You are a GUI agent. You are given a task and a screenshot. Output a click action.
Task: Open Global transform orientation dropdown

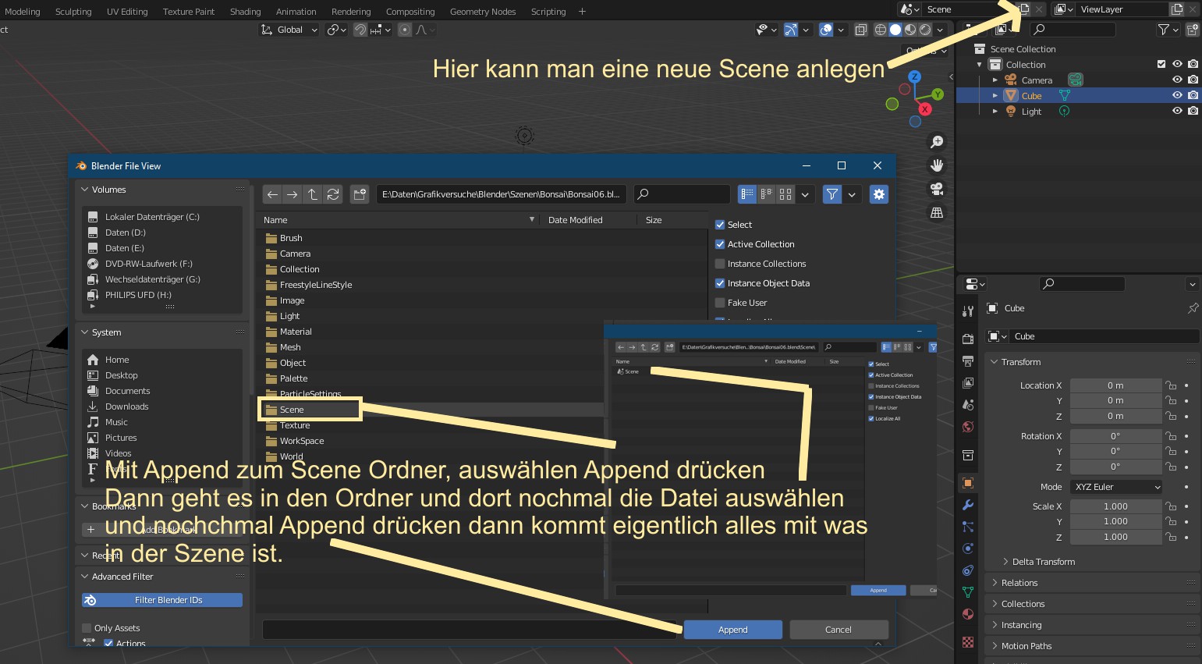[289, 30]
